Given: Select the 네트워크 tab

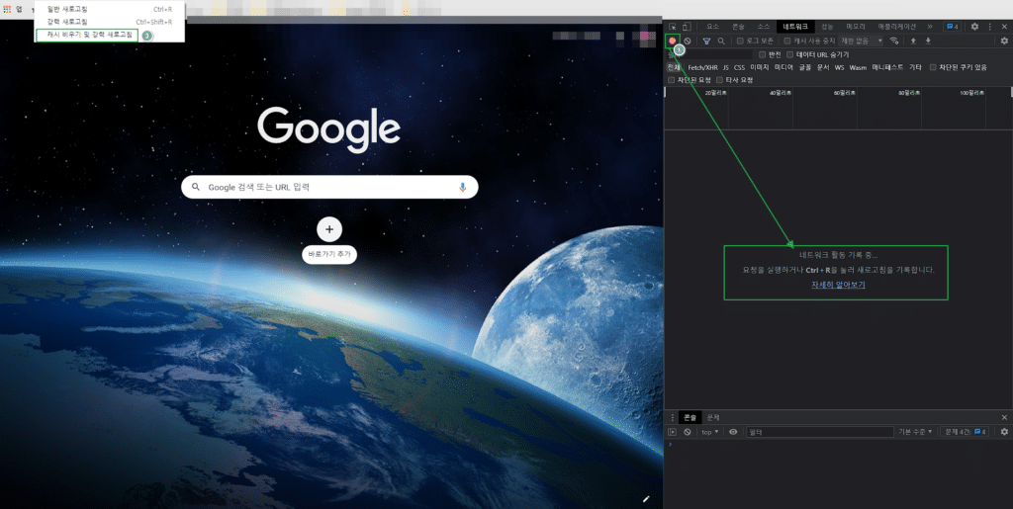Looking at the screenshot, I should coord(794,27).
